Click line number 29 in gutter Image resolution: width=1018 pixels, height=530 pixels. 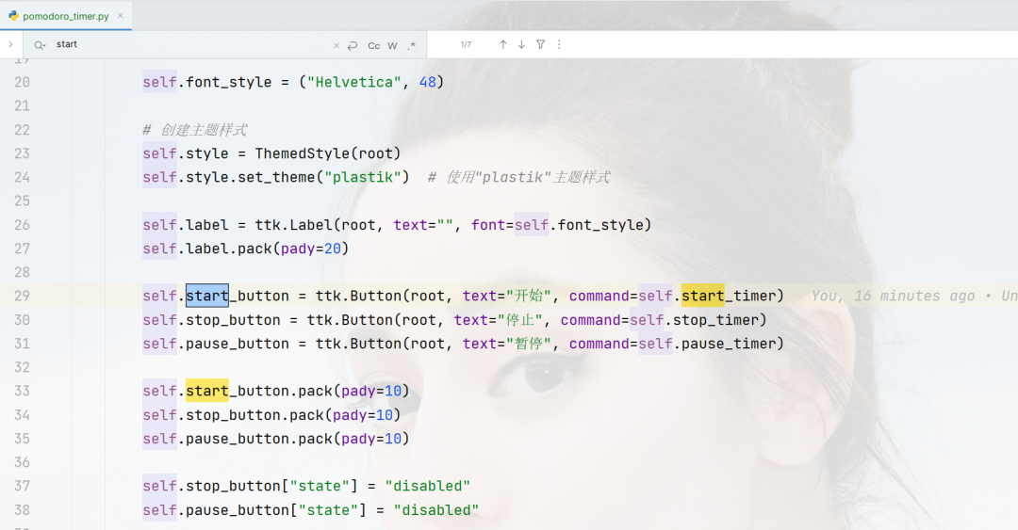coord(22,296)
